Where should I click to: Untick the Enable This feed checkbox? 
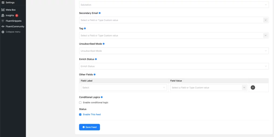[80, 115]
